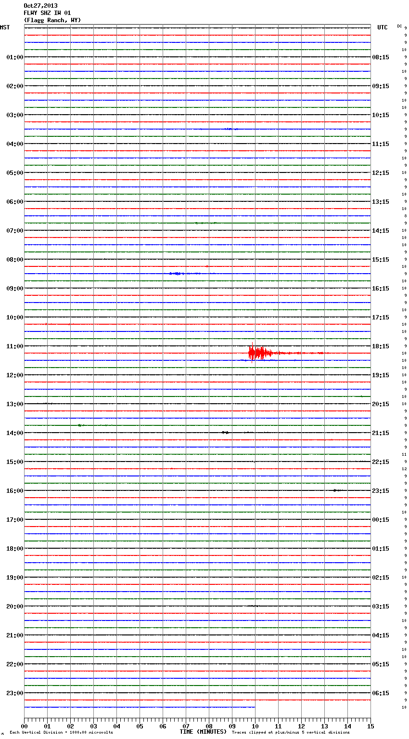This screenshot has height=739, width=409.
Task: Select the 08:00 MST time label
Action: pos(15,260)
